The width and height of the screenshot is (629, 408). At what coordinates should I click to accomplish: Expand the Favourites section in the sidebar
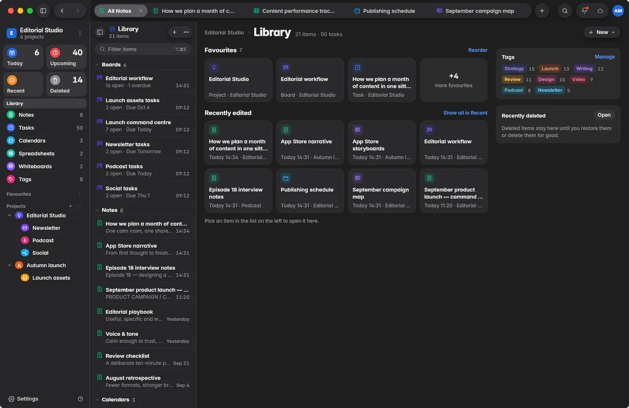click(x=80, y=194)
